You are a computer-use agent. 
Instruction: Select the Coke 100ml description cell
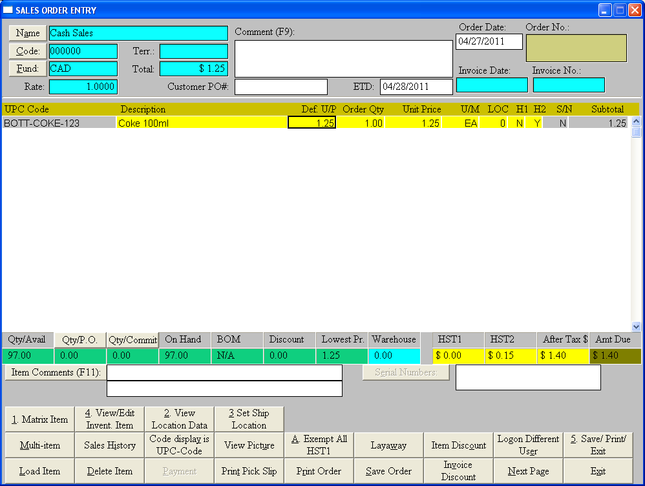click(202, 123)
